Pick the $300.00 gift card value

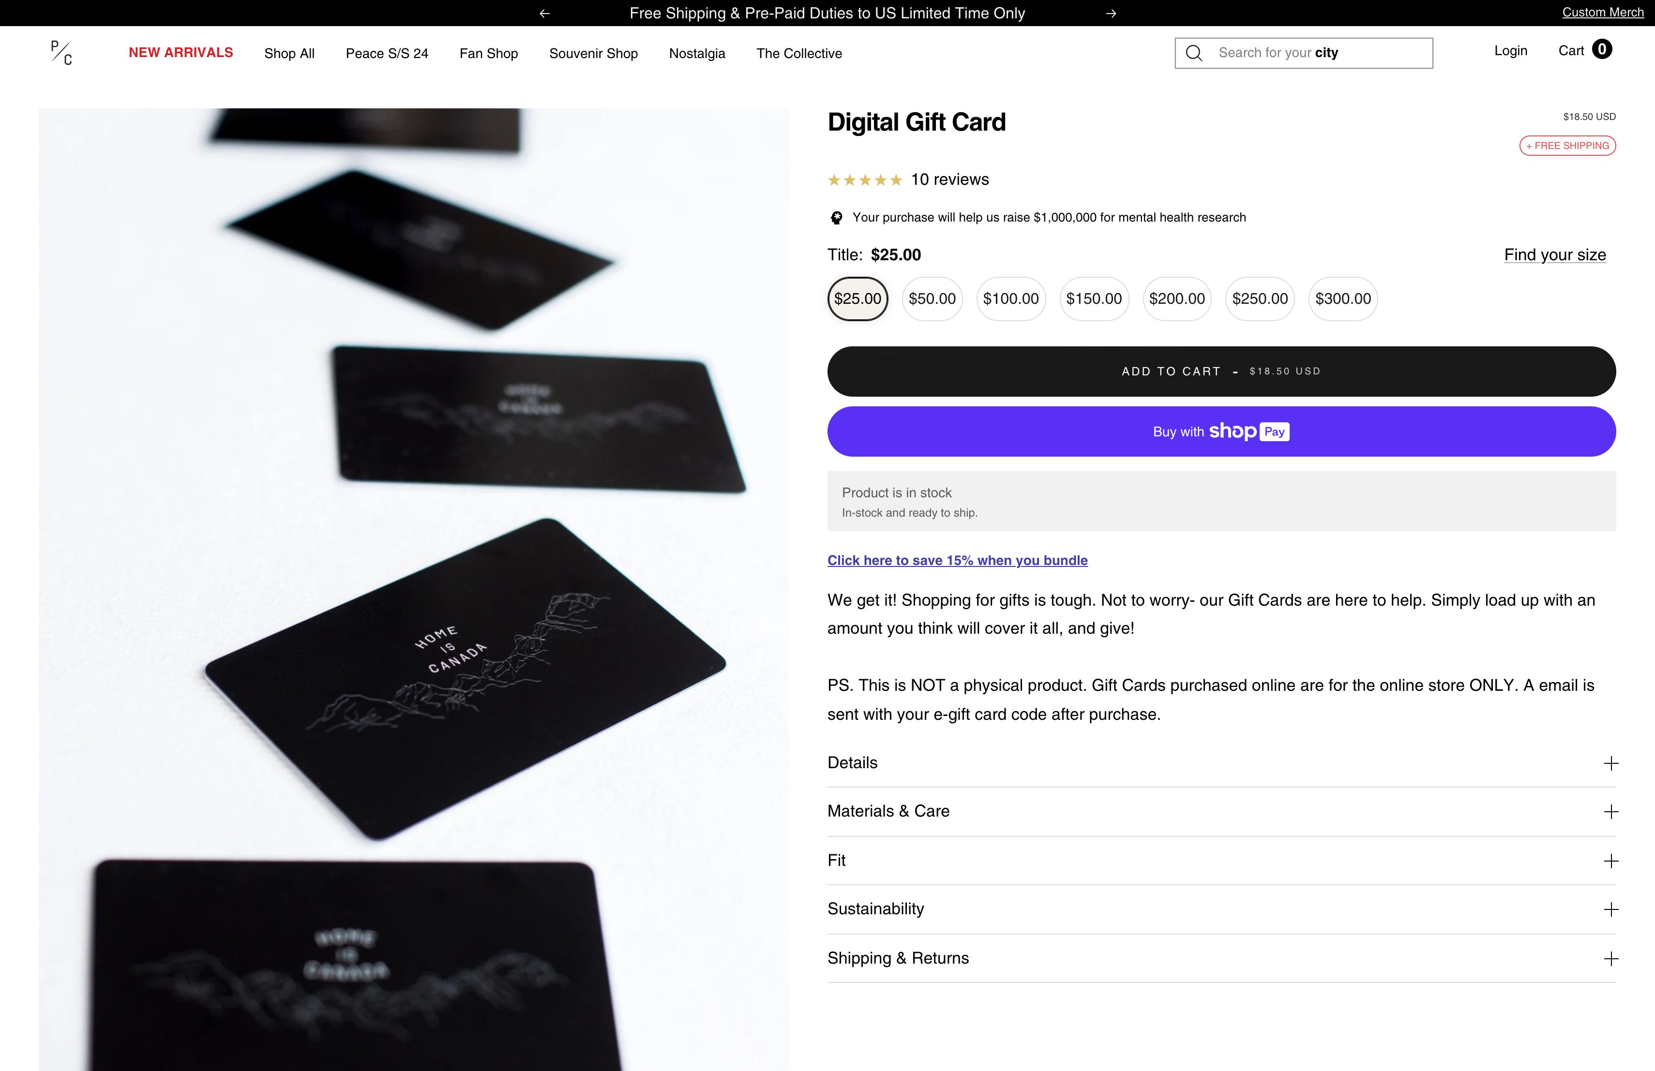coord(1343,299)
